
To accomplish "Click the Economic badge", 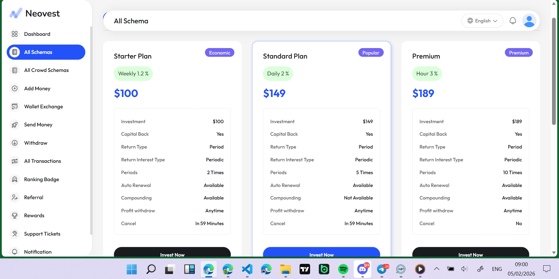I will (220, 53).
